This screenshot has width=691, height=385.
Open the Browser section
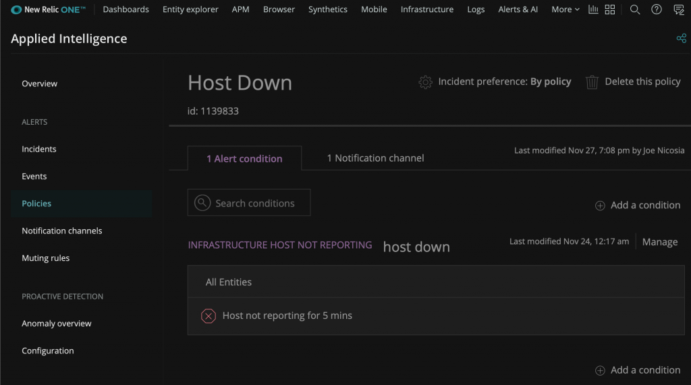(279, 9)
